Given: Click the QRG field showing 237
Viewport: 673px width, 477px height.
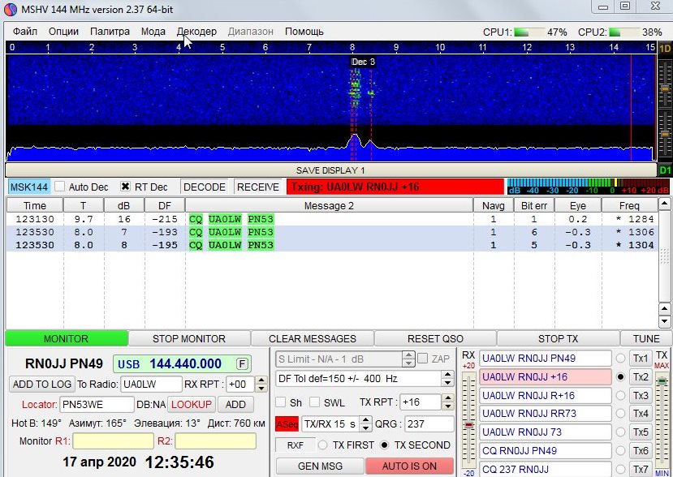Looking at the screenshot, I should 429,424.
